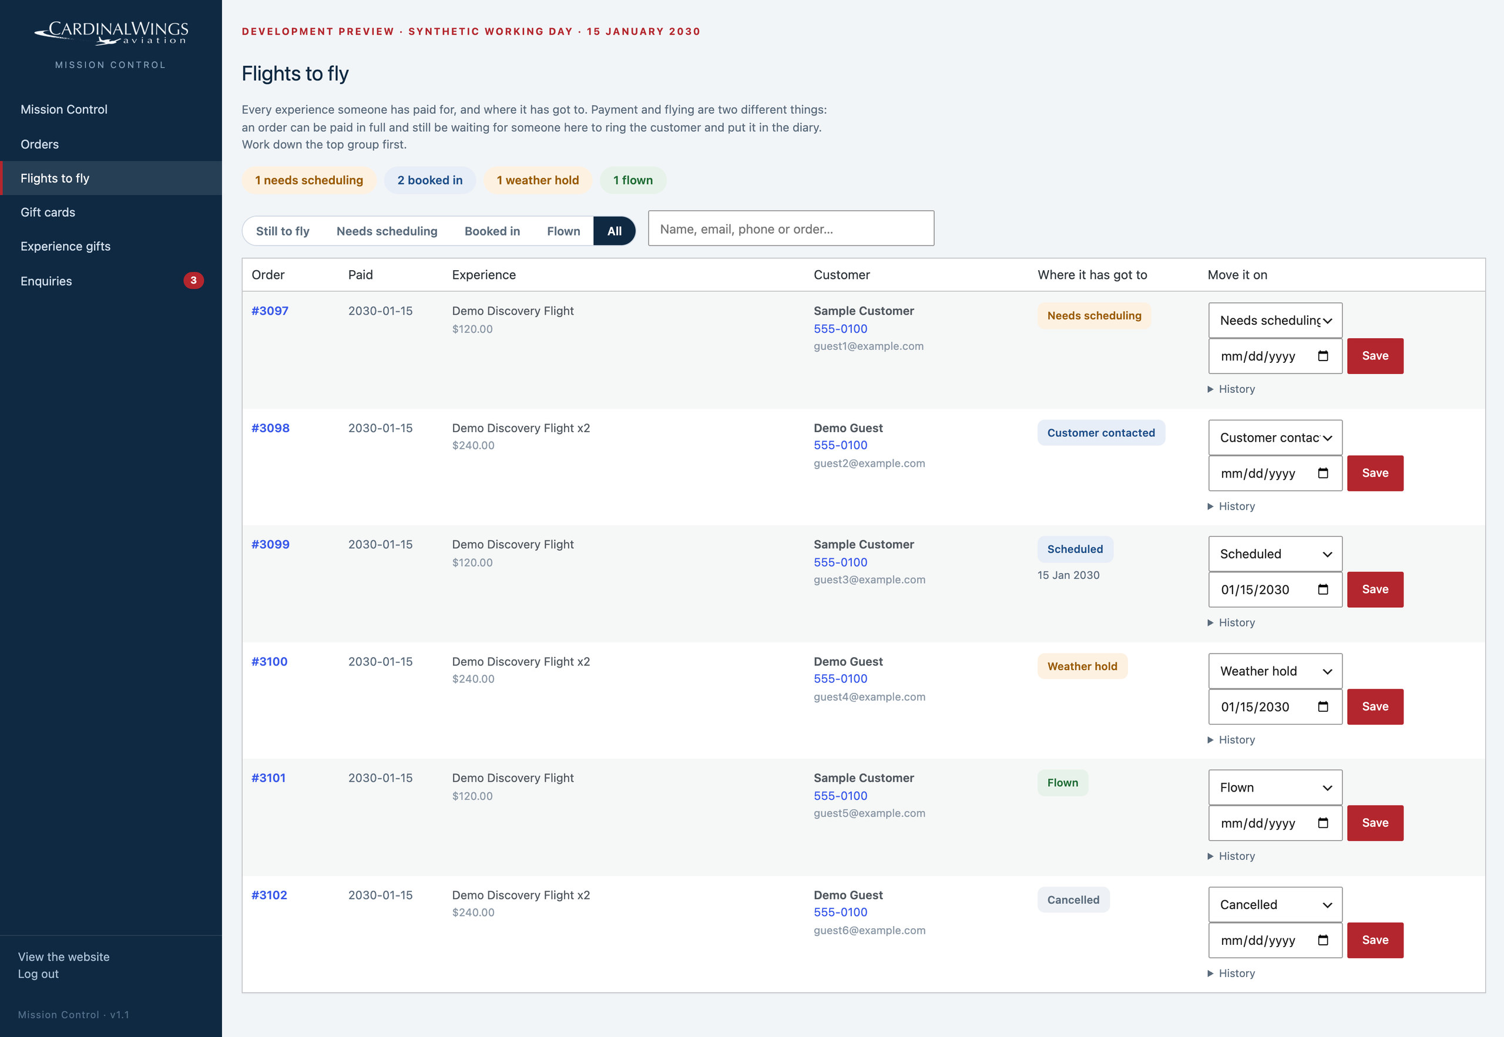Click the date field for order #3101

click(x=1275, y=823)
